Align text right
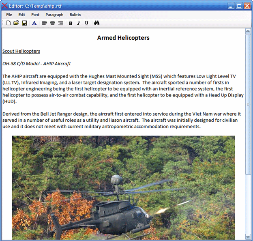 (61, 23)
